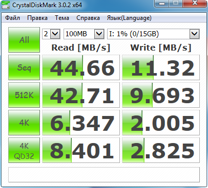Open the Файл menu
The image size is (208, 188).
click(x=12, y=18)
